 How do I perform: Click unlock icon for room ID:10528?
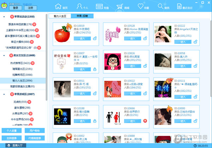coord(145,38)
